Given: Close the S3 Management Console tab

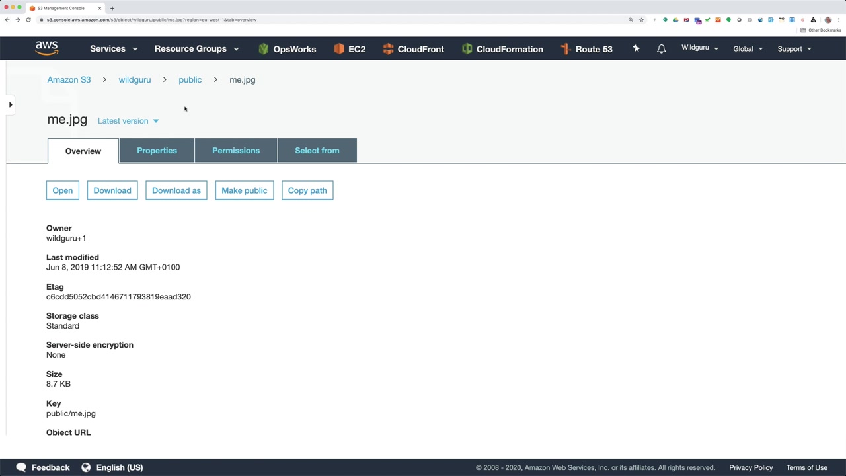Looking at the screenshot, I should click(100, 8).
